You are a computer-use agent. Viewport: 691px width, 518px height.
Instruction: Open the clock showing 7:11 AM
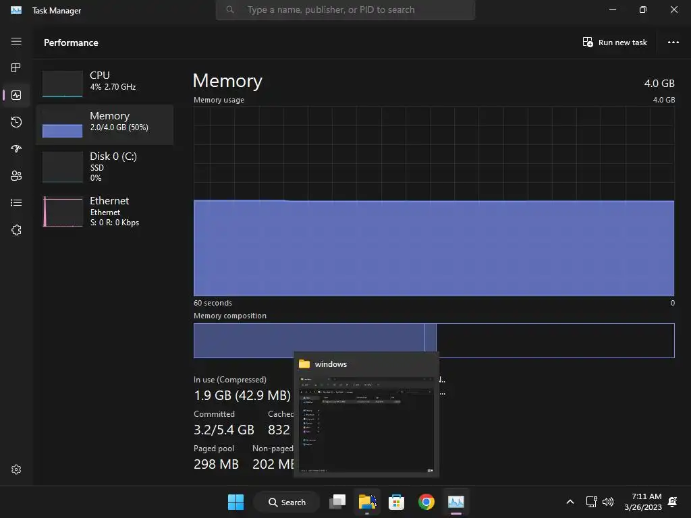(x=643, y=502)
